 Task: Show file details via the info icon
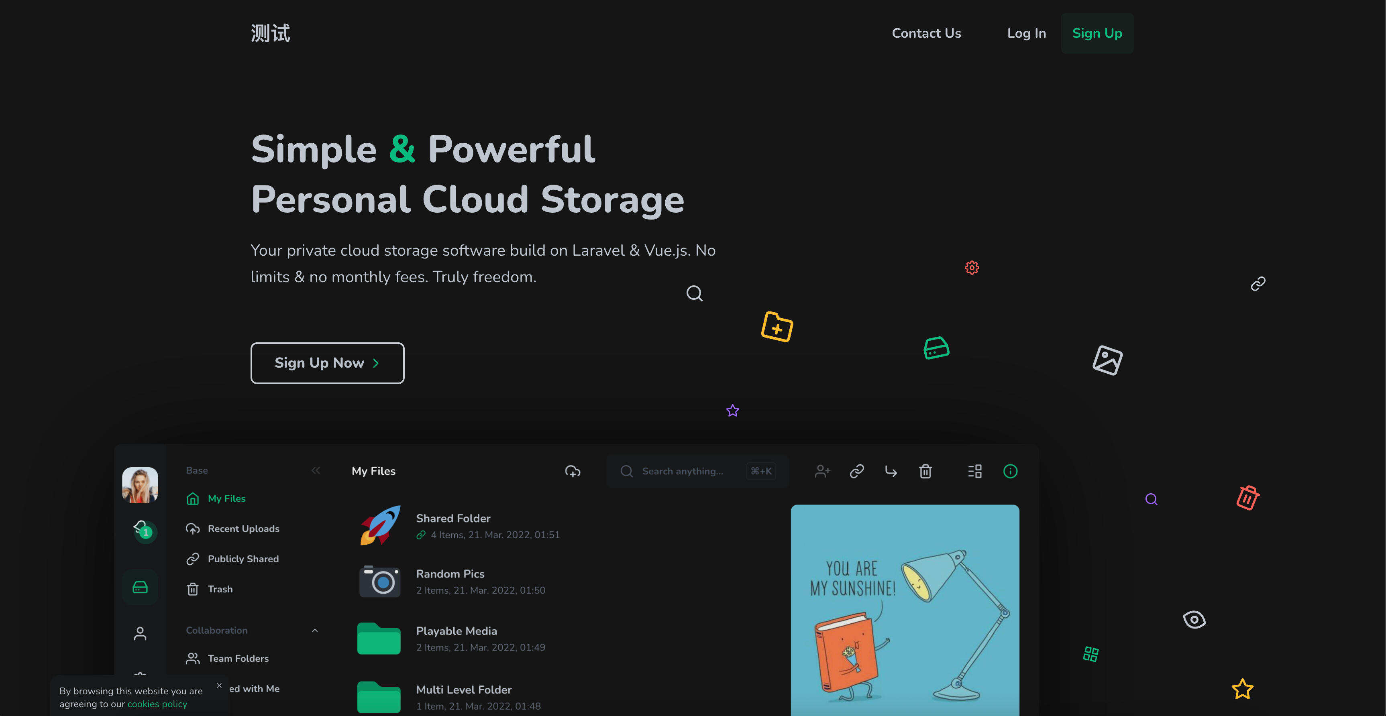click(x=1011, y=471)
